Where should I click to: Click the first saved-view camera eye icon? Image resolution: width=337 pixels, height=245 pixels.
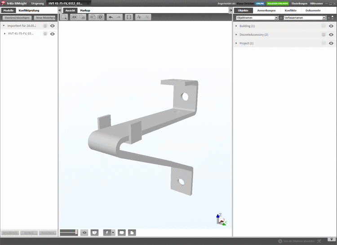pyautogui.click(x=93, y=17)
